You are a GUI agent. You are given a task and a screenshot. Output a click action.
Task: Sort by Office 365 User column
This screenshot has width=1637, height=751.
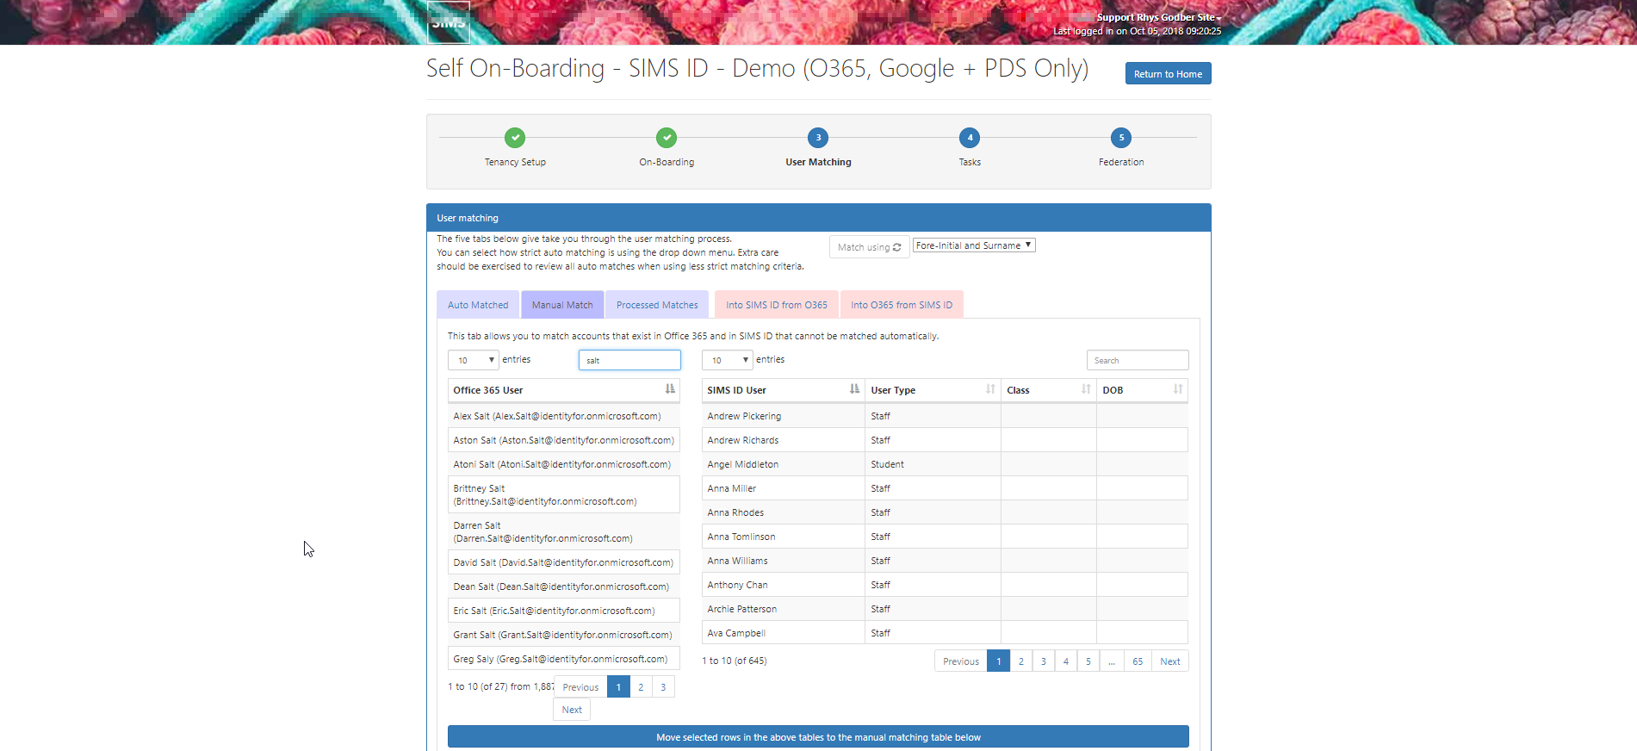tap(564, 390)
